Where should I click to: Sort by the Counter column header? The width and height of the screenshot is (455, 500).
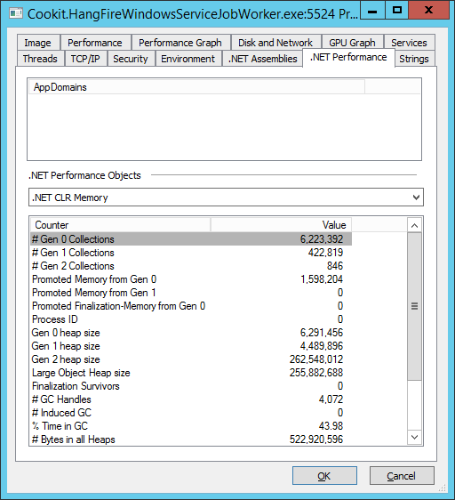[121, 225]
